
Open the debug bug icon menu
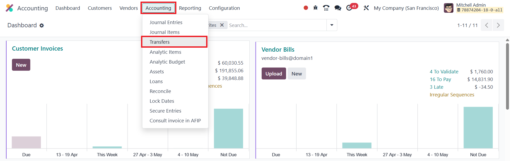coord(316,8)
